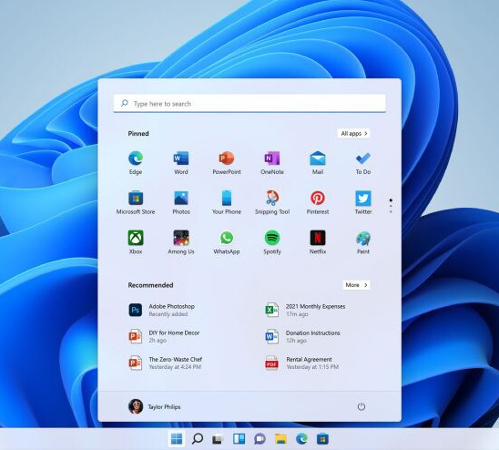Open the Xbox app
The width and height of the screenshot is (499, 450).
(x=136, y=242)
